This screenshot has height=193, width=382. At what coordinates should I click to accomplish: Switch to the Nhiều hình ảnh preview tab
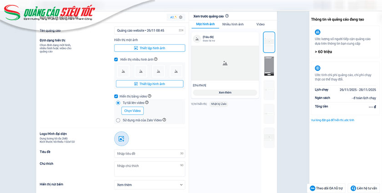(x=233, y=24)
